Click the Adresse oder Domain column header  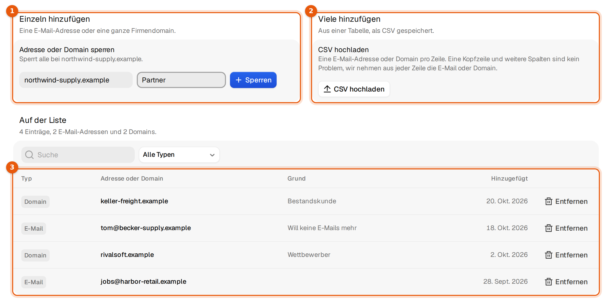tap(132, 179)
